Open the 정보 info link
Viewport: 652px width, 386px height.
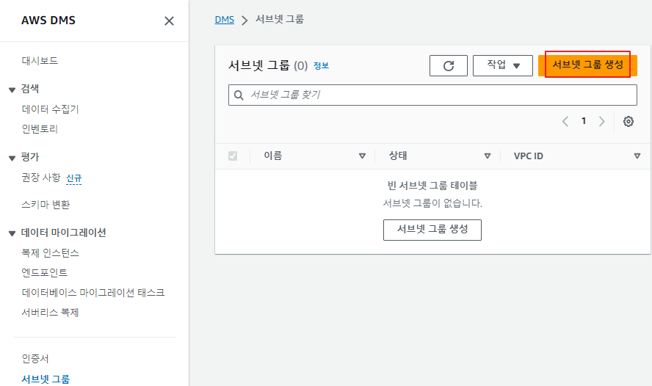coord(321,65)
